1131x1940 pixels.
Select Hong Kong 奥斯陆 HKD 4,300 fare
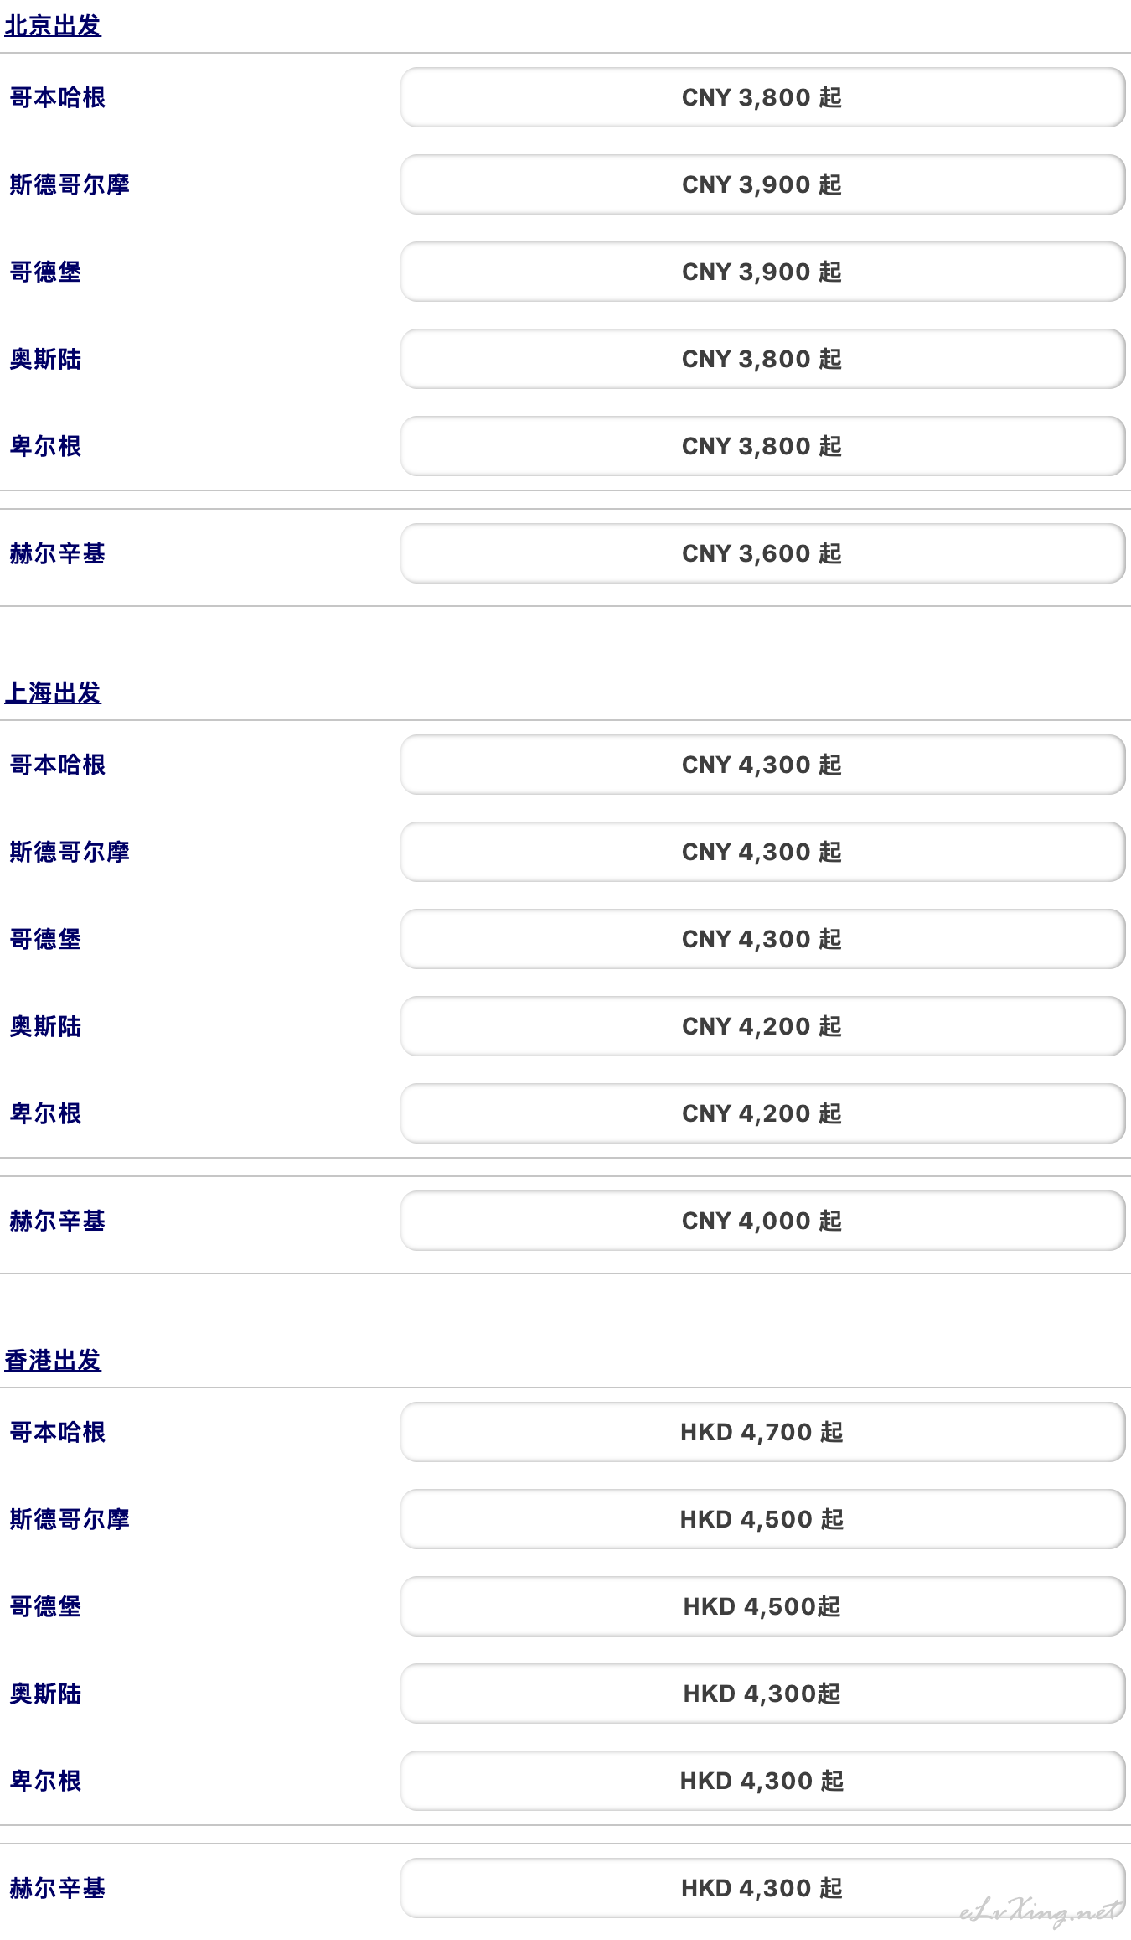[762, 1694]
